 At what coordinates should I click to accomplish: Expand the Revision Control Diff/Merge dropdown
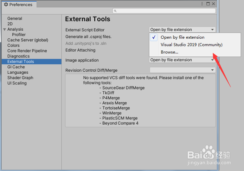point(182,70)
